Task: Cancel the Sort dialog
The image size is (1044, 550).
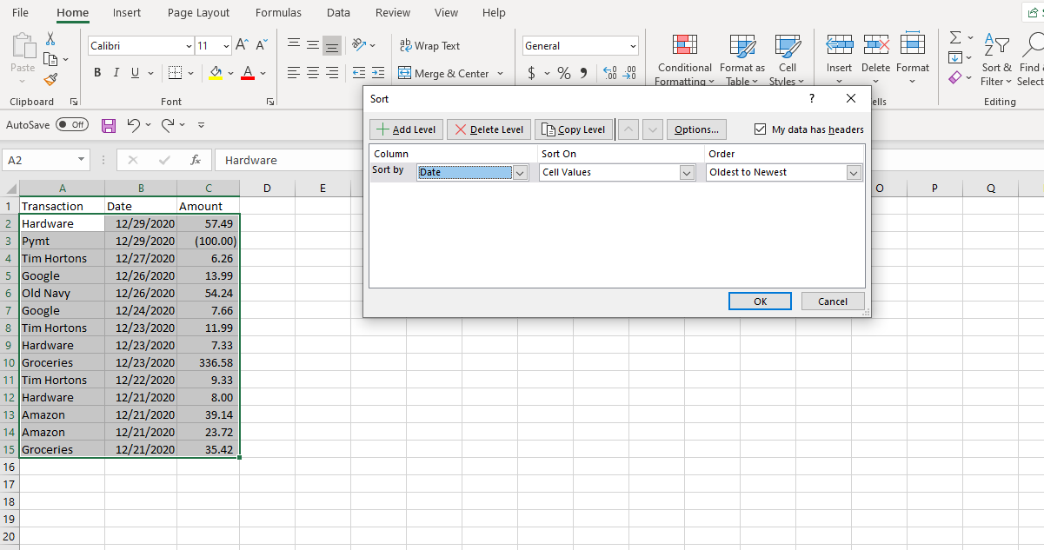Action: coord(832,302)
